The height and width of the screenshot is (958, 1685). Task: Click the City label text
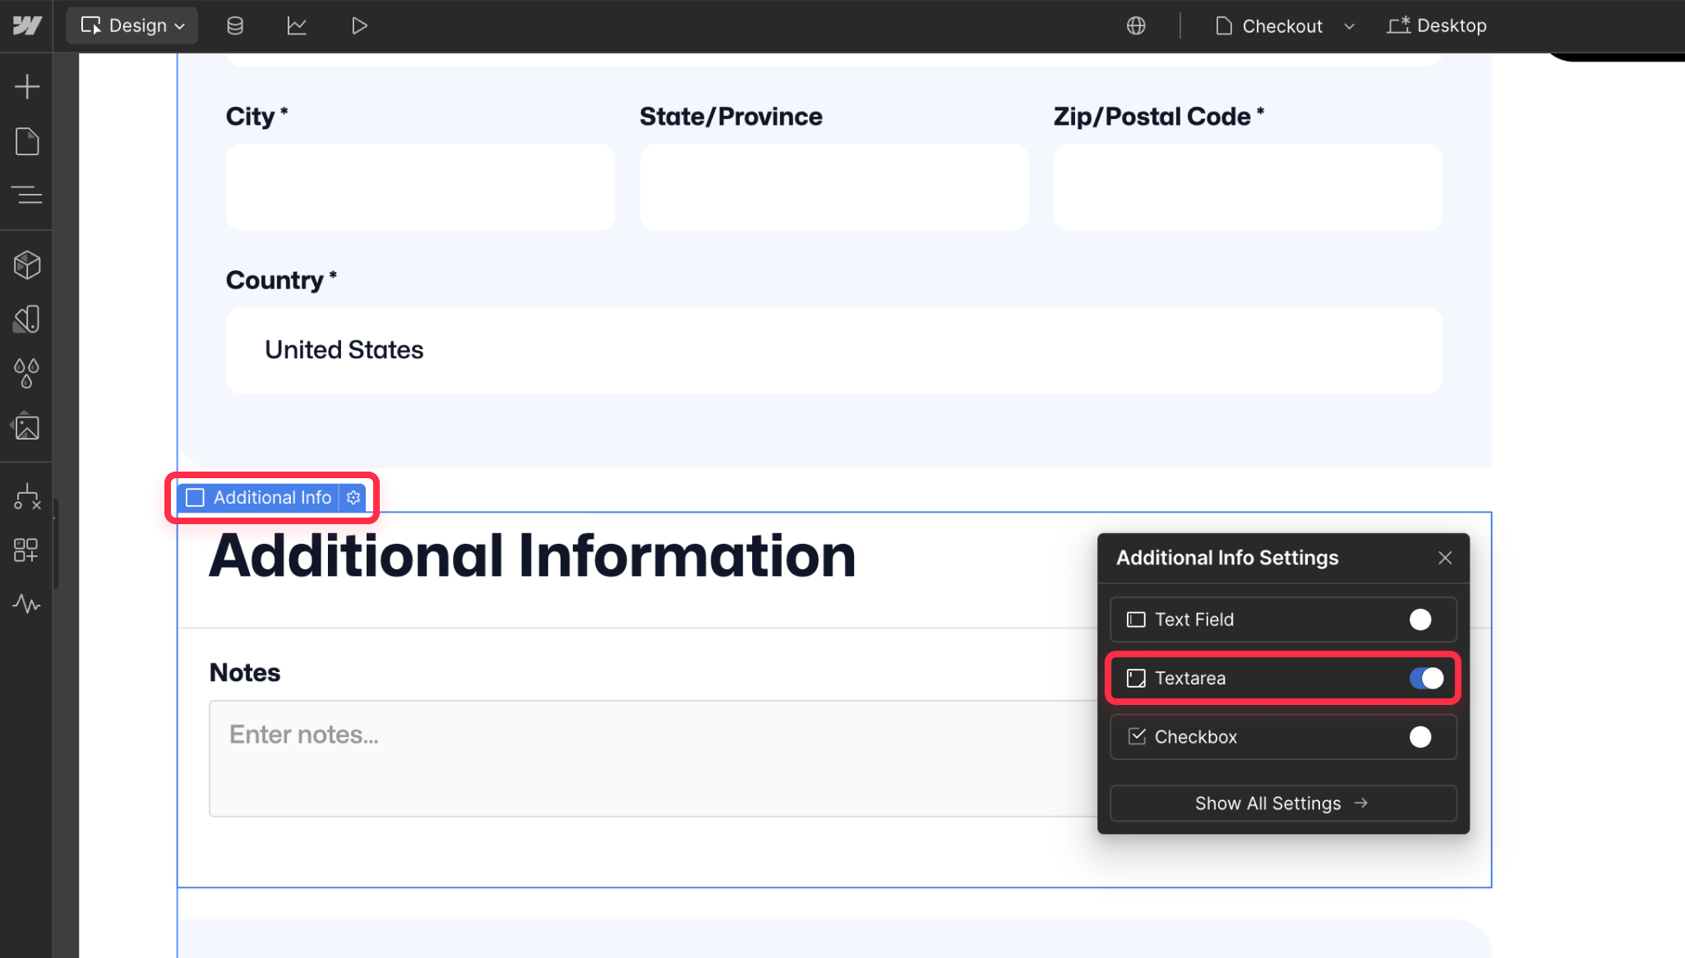[x=256, y=117]
